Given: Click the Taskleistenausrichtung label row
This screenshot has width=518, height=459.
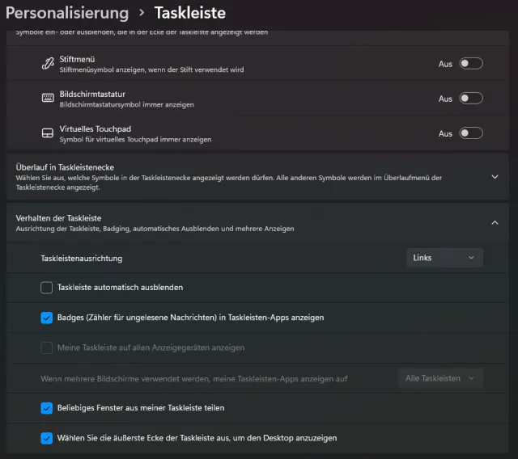Looking at the screenshot, I should [x=82, y=258].
